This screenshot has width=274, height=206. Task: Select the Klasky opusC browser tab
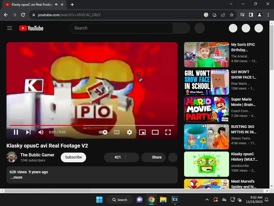coord(34,5)
